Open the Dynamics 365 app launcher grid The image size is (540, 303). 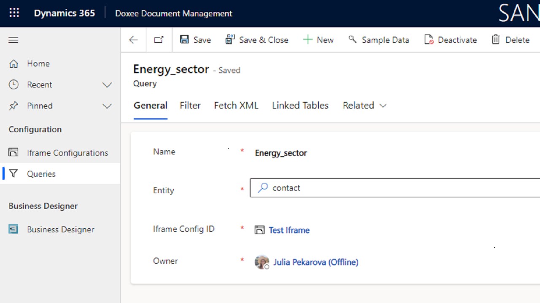[x=14, y=13]
